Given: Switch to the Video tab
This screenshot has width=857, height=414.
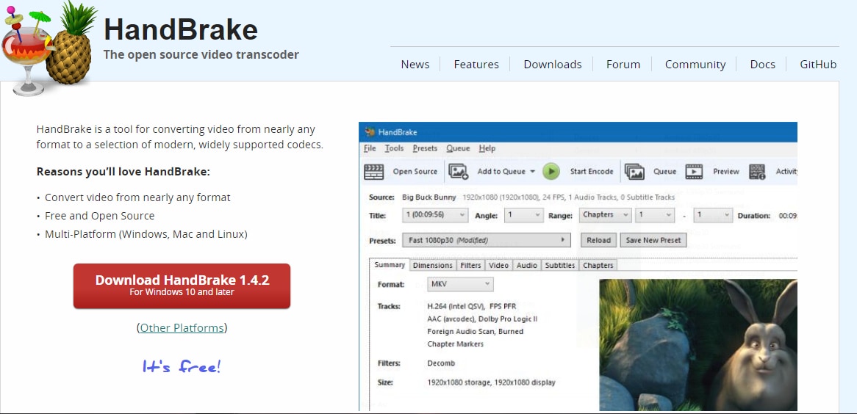Looking at the screenshot, I should click(498, 266).
